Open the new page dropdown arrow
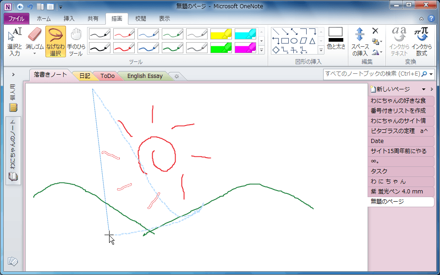The height and width of the screenshot is (275, 440). click(x=423, y=89)
